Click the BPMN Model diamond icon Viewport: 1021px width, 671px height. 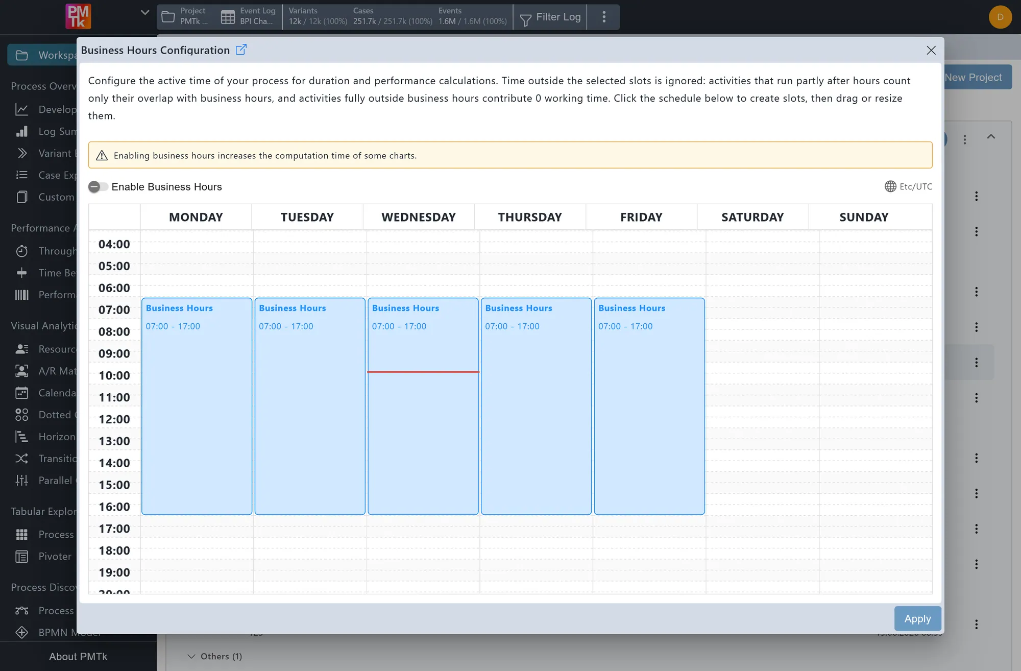pos(21,633)
